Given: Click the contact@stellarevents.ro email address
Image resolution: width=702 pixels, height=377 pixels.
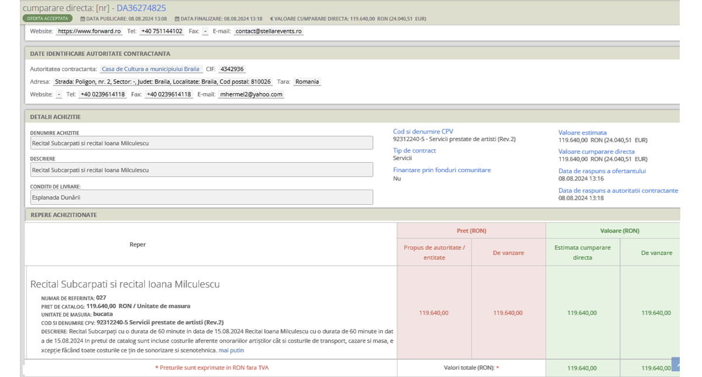Looking at the screenshot, I should [269, 31].
